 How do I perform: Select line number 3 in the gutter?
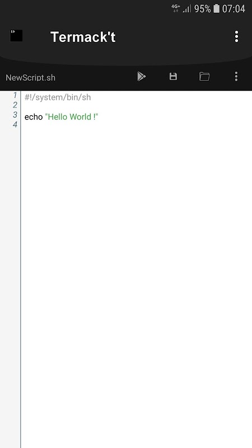pyautogui.click(x=15, y=115)
